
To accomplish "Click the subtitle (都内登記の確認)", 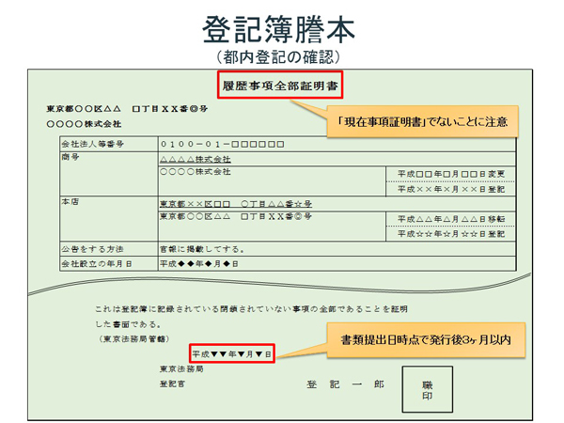I will pyautogui.click(x=278, y=56).
